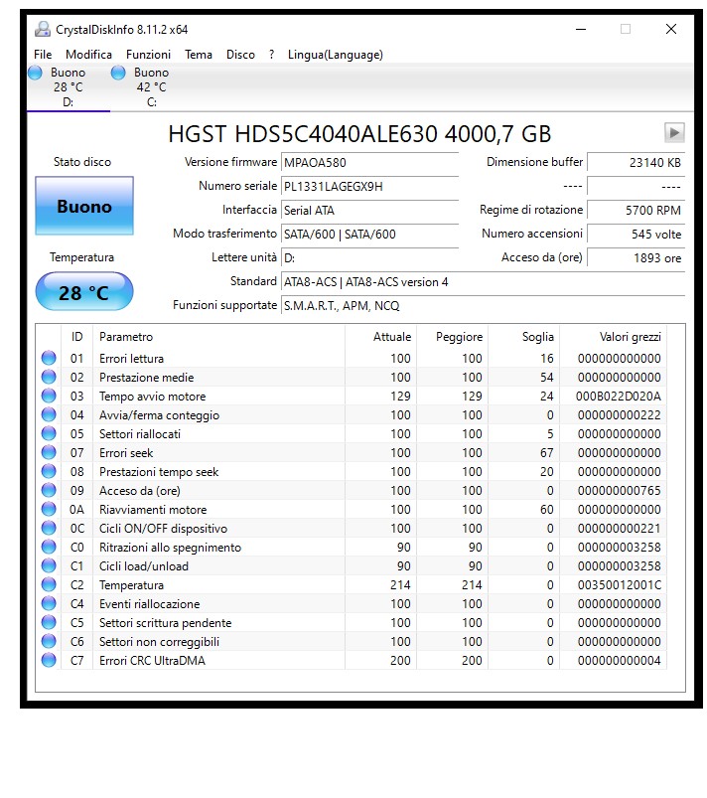Click status orb for Cicli load/unload
The image size is (707, 798).
49,565
